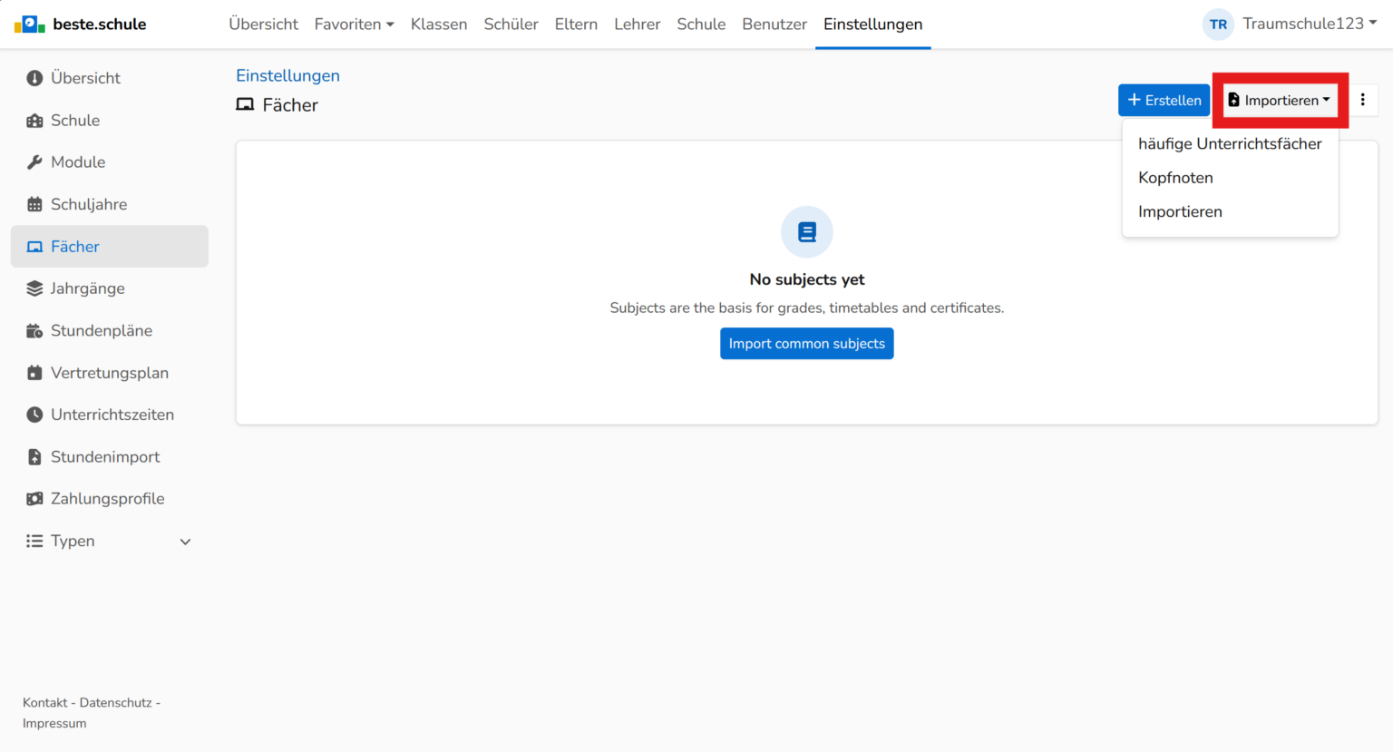Click the Erstellen button
The image size is (1393, 752).
[1164, 100]
